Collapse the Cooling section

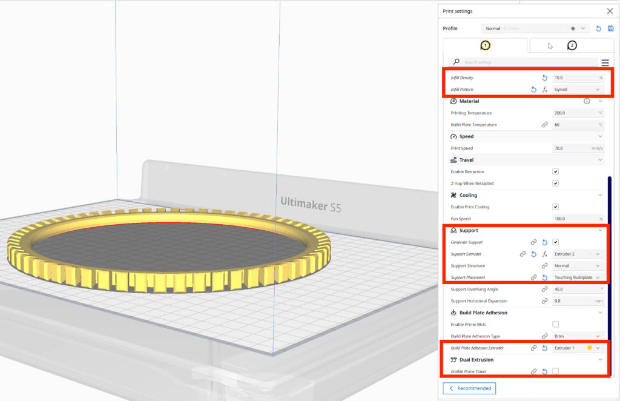pos(600,196)
